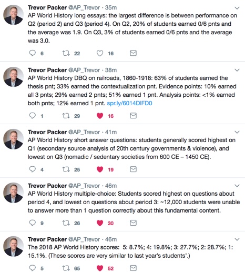Image resolution: width=245 pixels, height=272 pixels.
Task: Open Trevor Packer avatar on scores tweet
Action: pyautogui.click(x=13, y=246)
